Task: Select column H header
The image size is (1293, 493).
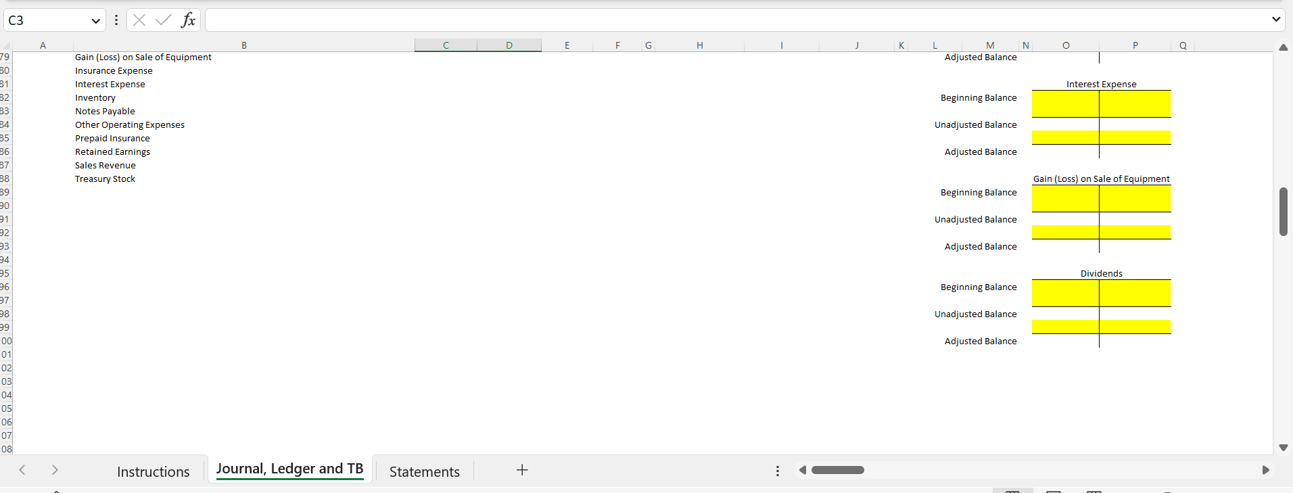Action: (x=700, y=45)
